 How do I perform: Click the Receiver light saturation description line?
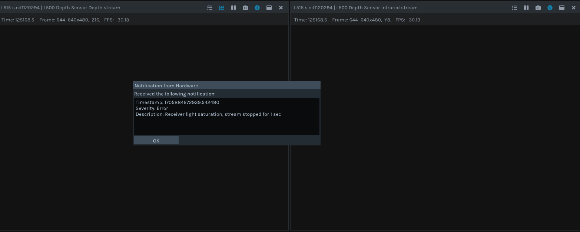(208, 114)
